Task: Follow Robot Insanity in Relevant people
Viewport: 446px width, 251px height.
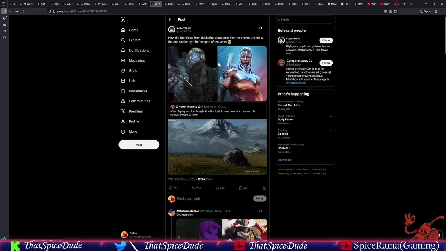Action: click(x=326, y=63)
